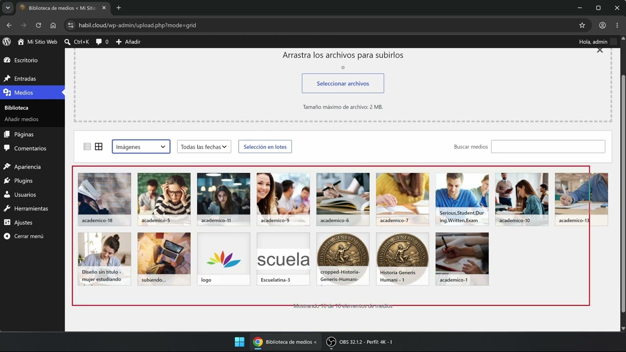This screenshot has width=626, height=352.
Task: Open cropped-Historia-Generis-Humani thumbnail
Action: tap(343, 259)
